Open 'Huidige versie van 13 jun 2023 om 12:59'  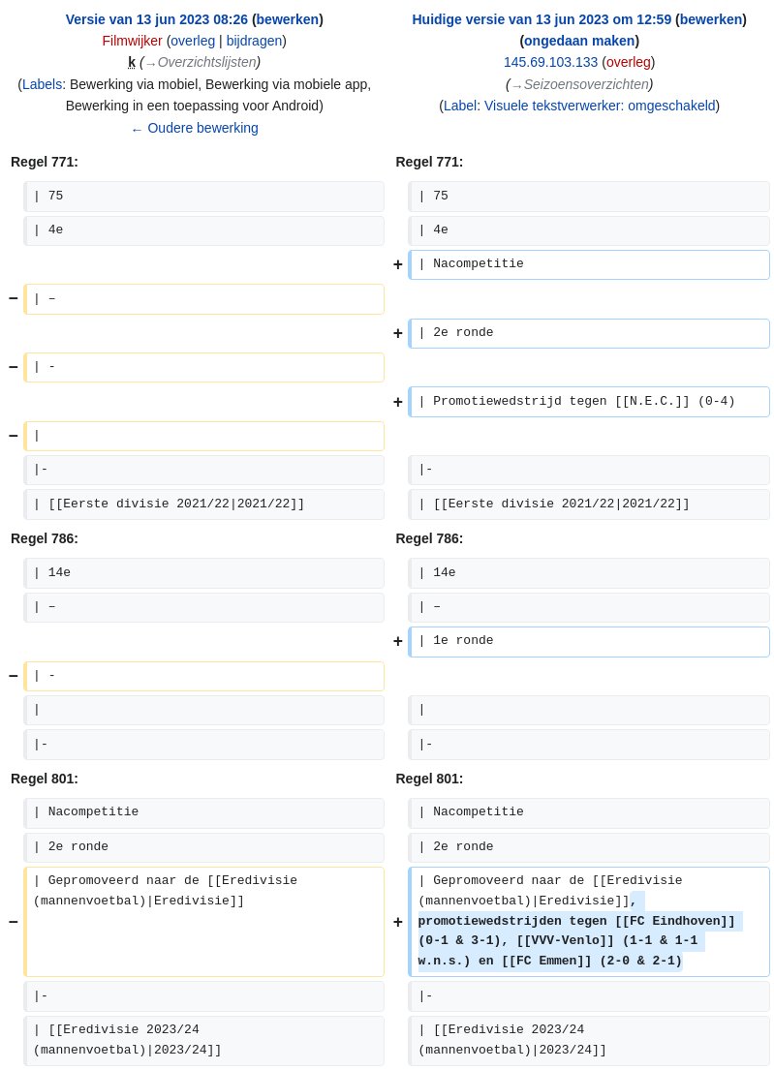542,19
